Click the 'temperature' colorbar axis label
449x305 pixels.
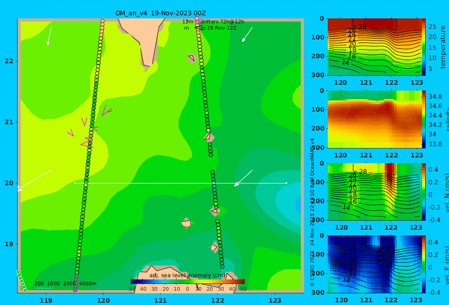pyautogui.click(x=443, y=47)
